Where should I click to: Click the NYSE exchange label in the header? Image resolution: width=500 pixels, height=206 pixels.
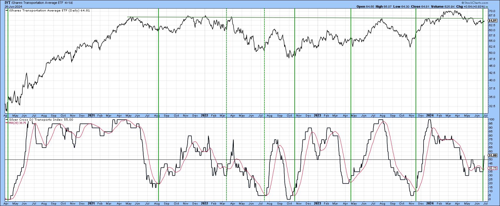(x=69, y=3)
